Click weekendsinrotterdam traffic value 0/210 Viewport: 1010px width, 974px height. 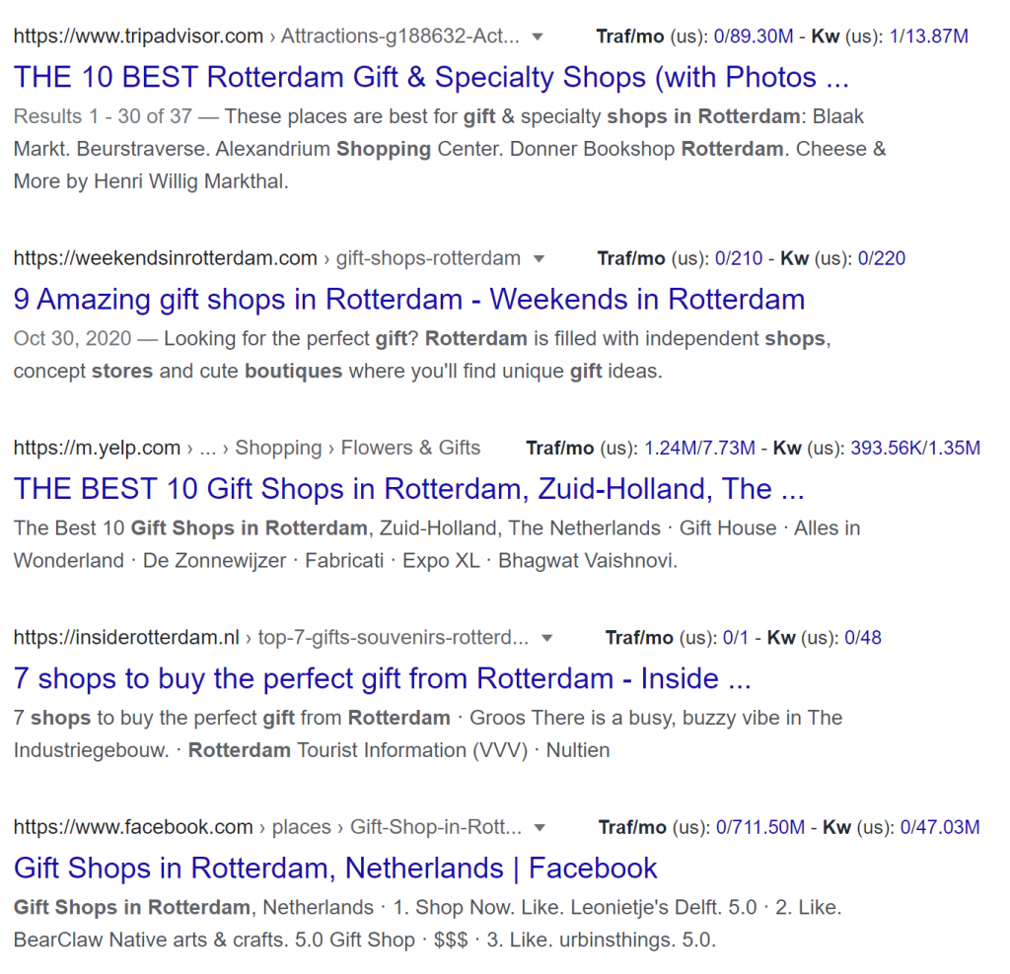point(738,258)
